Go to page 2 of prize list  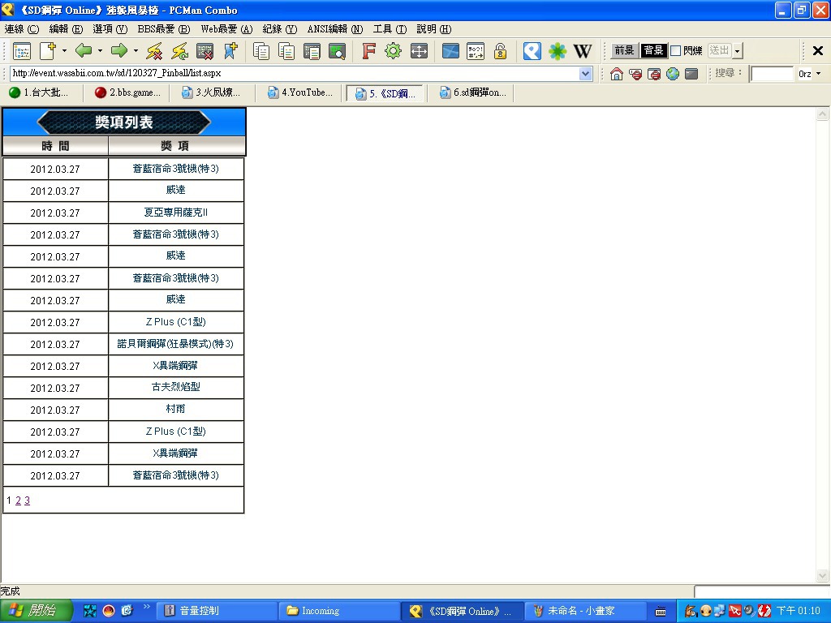click(18, 501)
